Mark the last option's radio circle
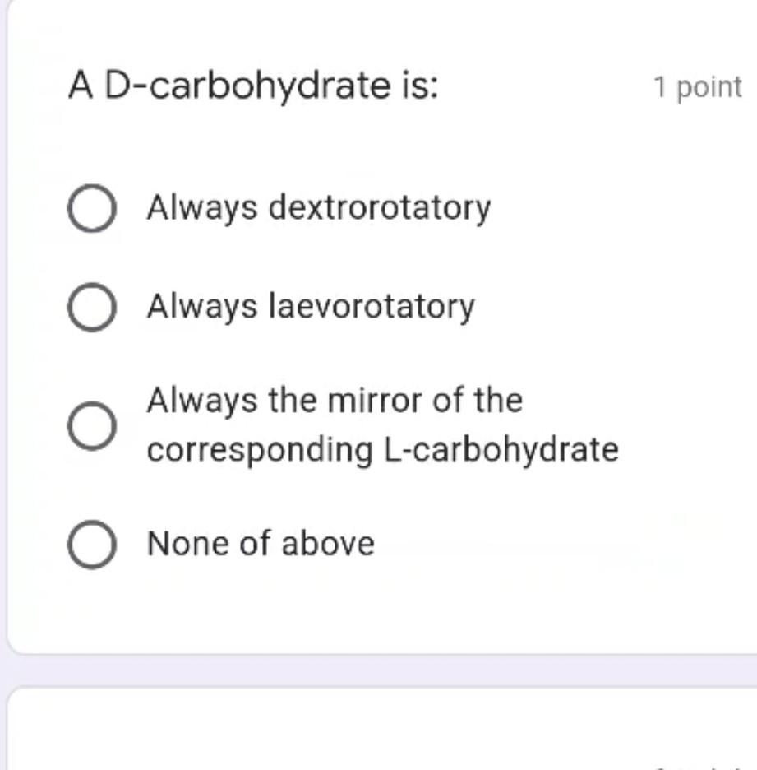The width and height of the screenshot is (757, 770). point(93,541)
